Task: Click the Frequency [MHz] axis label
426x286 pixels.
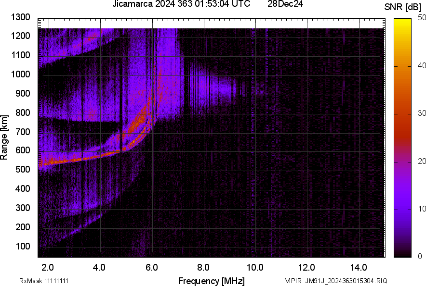Action: (211, 281)
